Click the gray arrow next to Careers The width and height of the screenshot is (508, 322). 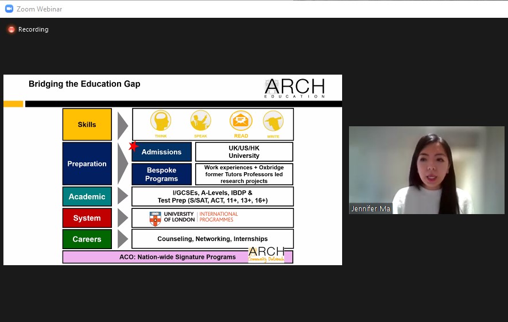click(x=123, y=239)
